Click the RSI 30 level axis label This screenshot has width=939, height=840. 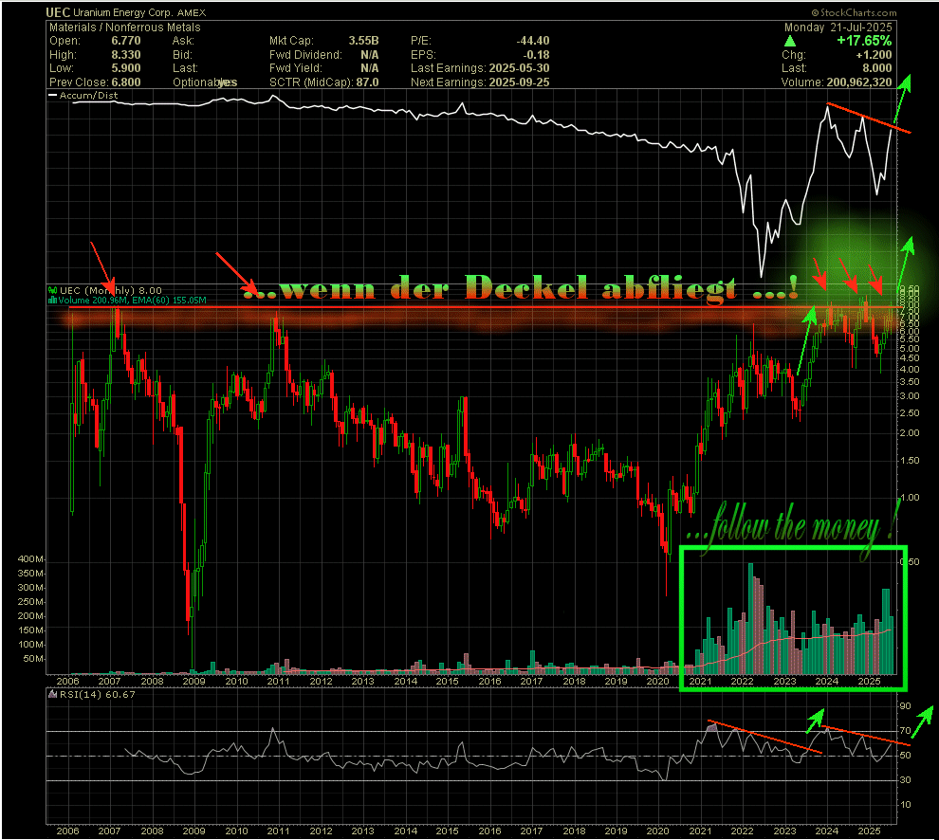point(905,780)
